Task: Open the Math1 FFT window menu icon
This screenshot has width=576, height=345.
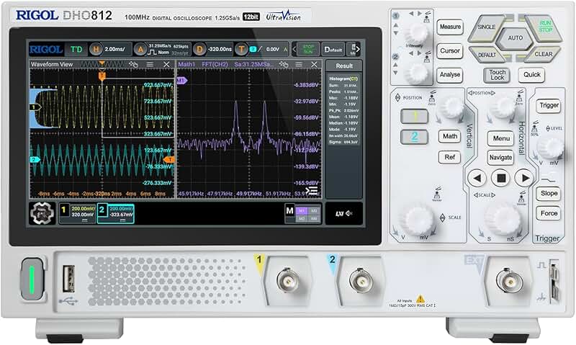Action: [298, 65]
